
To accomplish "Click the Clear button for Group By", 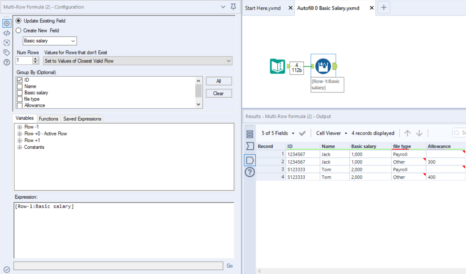I will click(x=218, y=93).
